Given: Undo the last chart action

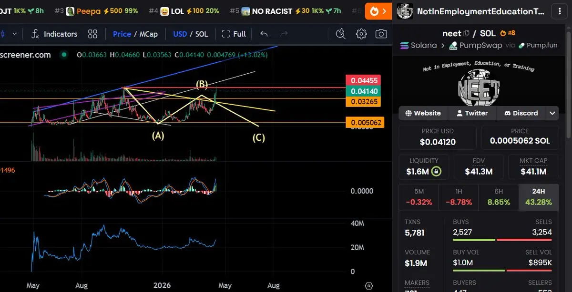Looking at the screenshot, I should point(264,34).
